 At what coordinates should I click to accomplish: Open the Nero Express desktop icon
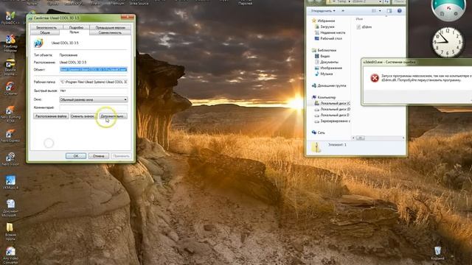tap(10, 135)
